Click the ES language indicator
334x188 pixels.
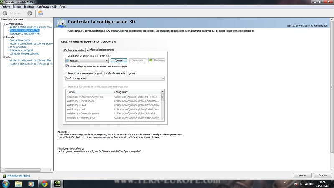(285, 183)
